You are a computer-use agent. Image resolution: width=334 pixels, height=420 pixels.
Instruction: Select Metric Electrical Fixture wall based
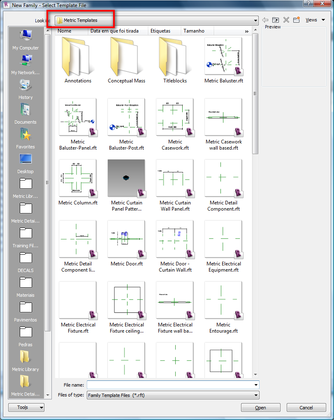(x=175, y=307)
